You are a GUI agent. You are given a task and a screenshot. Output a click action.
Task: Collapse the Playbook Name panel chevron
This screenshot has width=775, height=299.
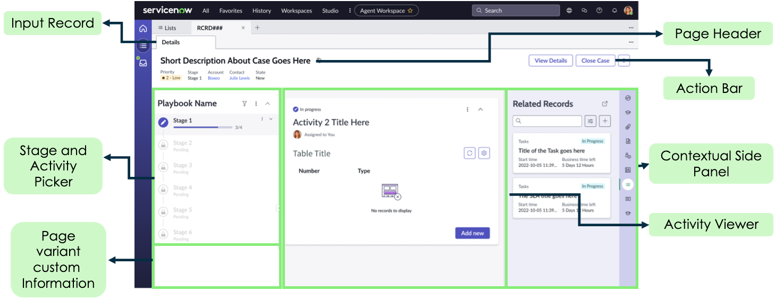click(268, 104)
